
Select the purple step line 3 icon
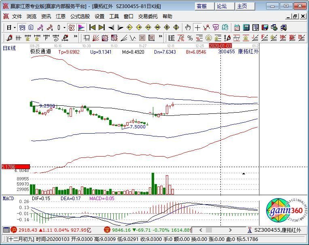[x=40, y=27]
